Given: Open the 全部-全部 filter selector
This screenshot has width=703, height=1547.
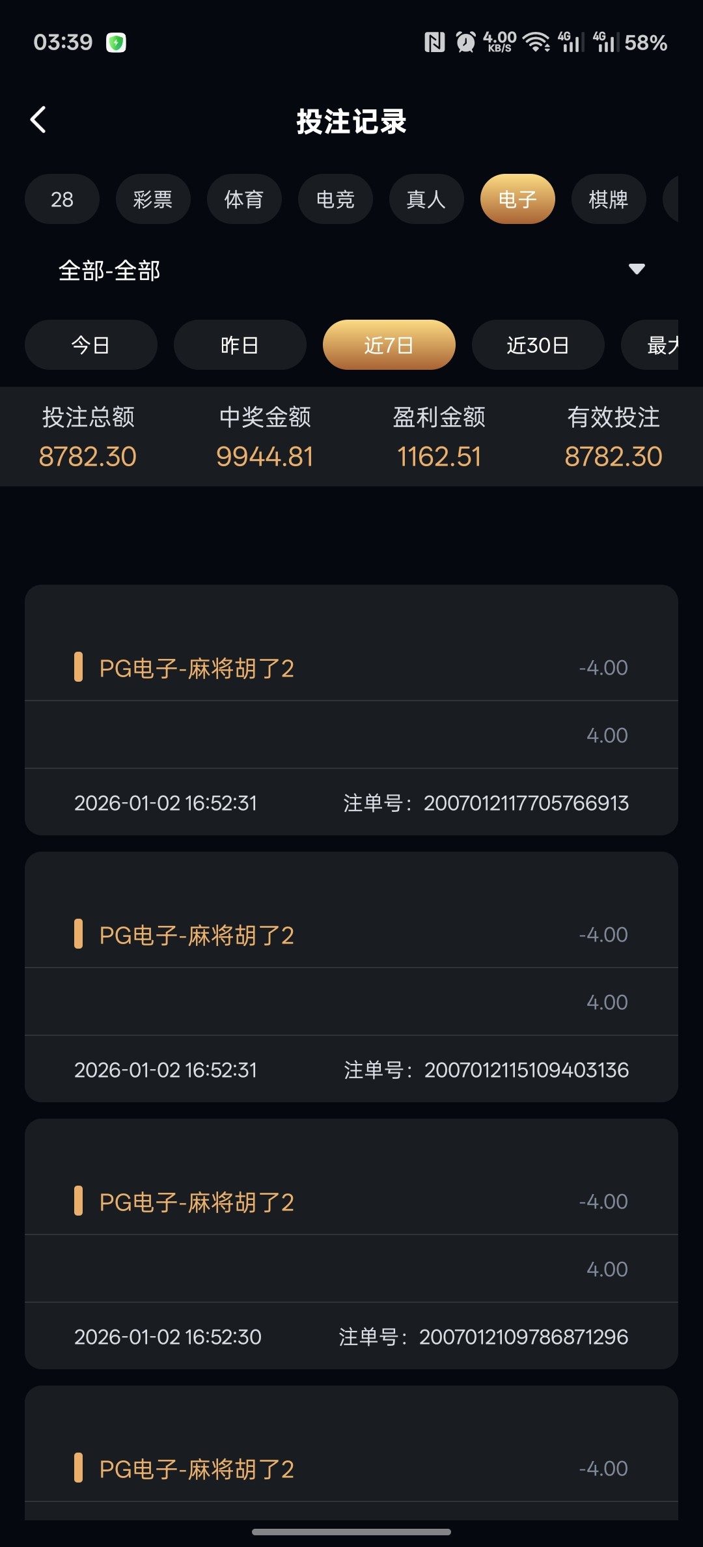Looking at the screenshot, I should coord(109,270).
